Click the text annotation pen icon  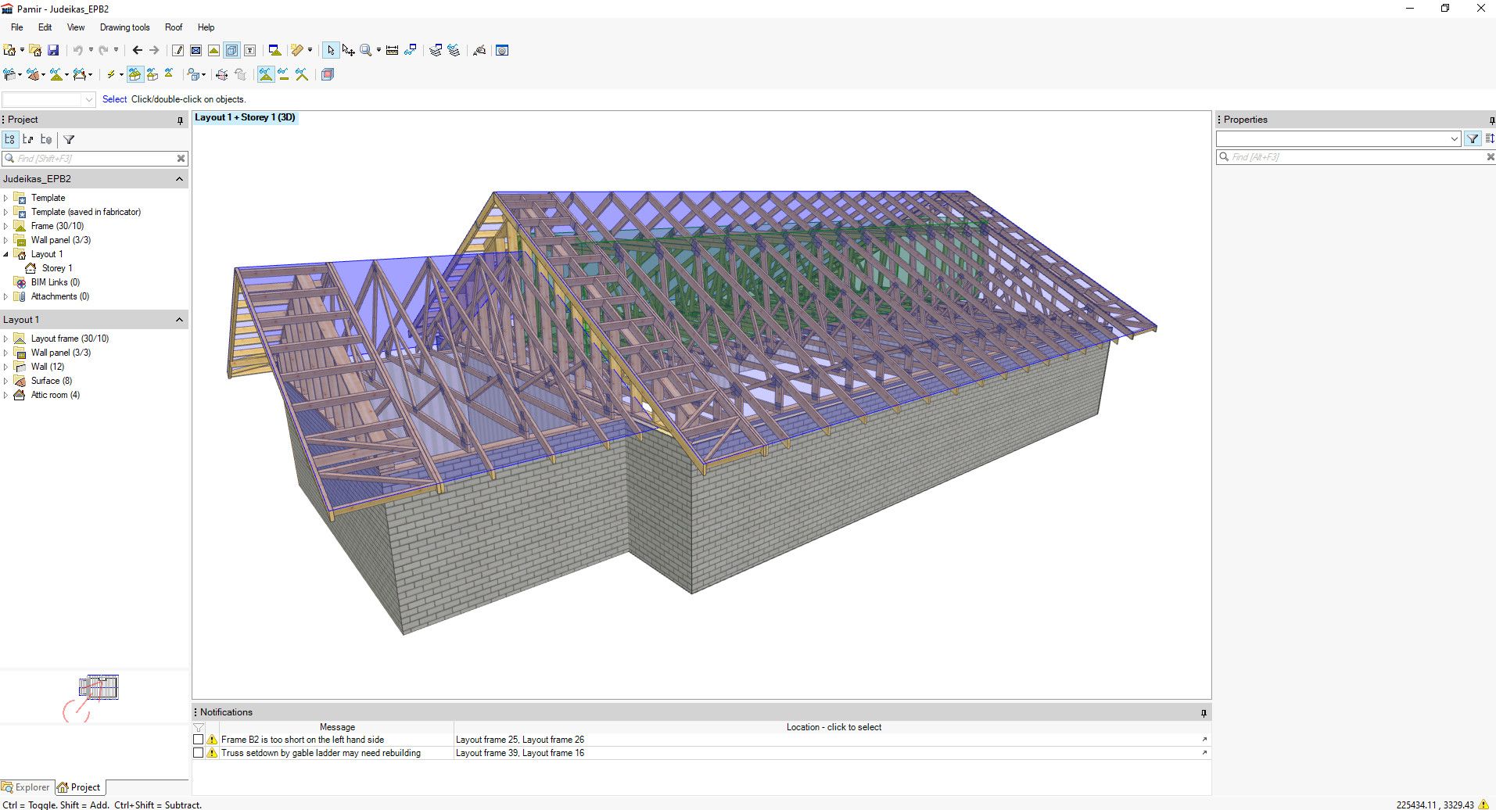click(479, 50)
